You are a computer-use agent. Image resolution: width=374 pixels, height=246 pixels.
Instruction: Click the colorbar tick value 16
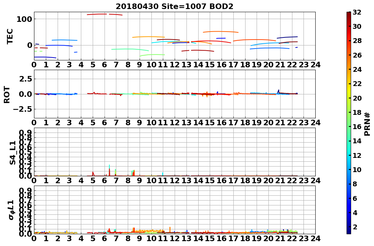click(357, 127)
